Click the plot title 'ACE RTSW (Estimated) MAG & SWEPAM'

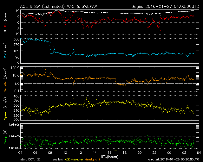point(59,6)
